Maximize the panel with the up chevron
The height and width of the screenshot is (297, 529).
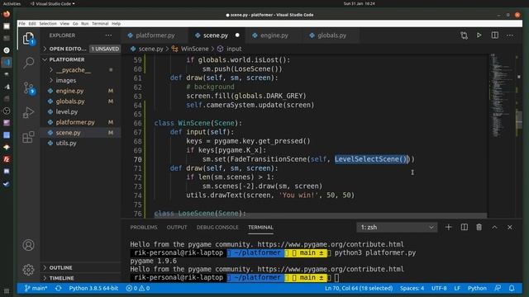coord(494,228)
